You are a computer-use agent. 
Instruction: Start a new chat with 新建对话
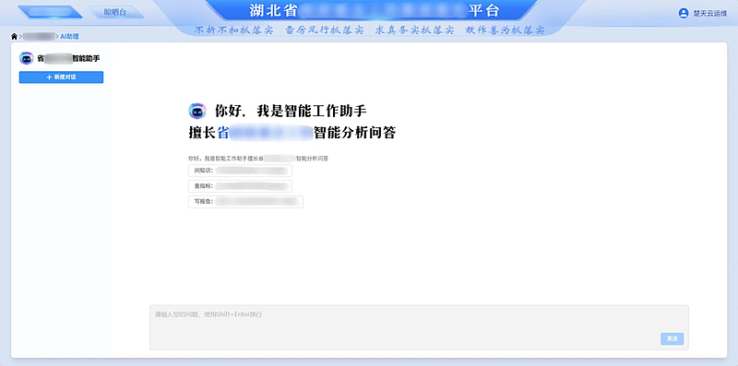[61, 77]
